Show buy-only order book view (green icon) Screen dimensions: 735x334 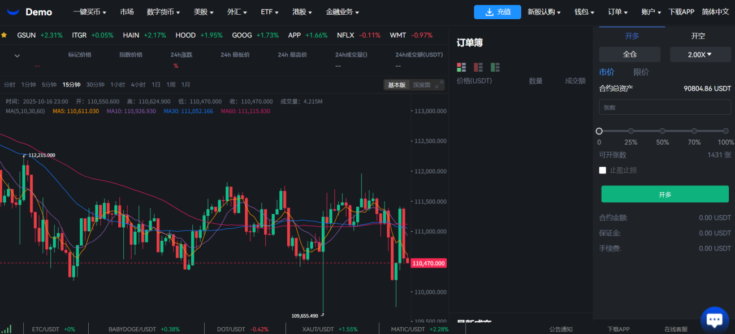coord(495,67)
